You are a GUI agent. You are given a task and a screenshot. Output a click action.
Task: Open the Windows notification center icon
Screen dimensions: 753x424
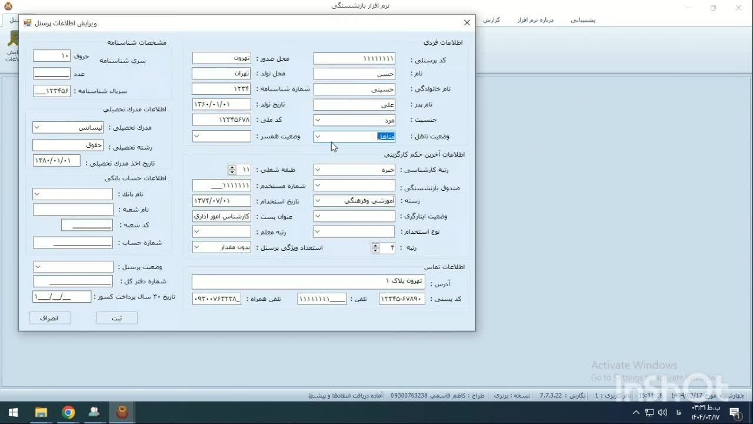coord(735,412)
